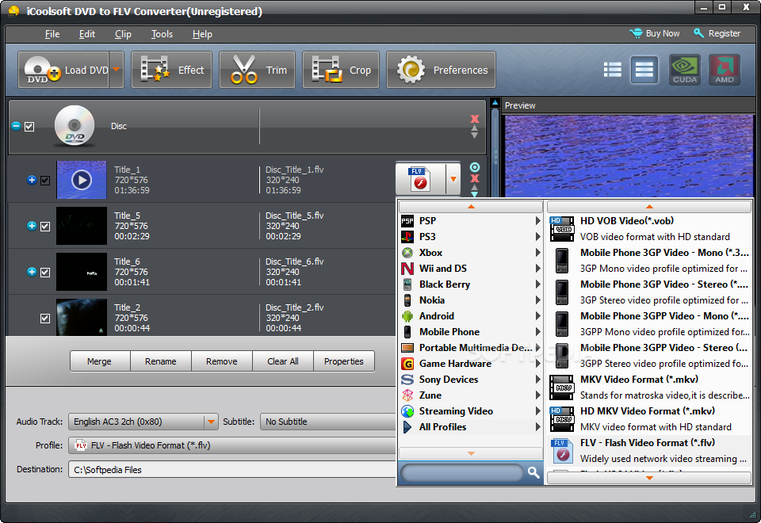Remove Title_1 with red X icon
The width and height of the screenshot is (761, 523).
pos(475,178)
